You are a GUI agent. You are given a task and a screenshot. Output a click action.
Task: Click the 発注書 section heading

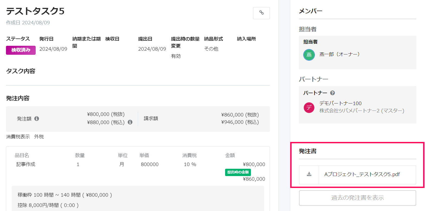tap(308, 151)
